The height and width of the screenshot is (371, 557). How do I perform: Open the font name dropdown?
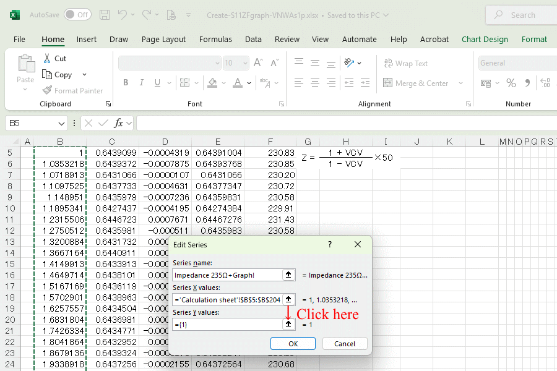point(217,63)
